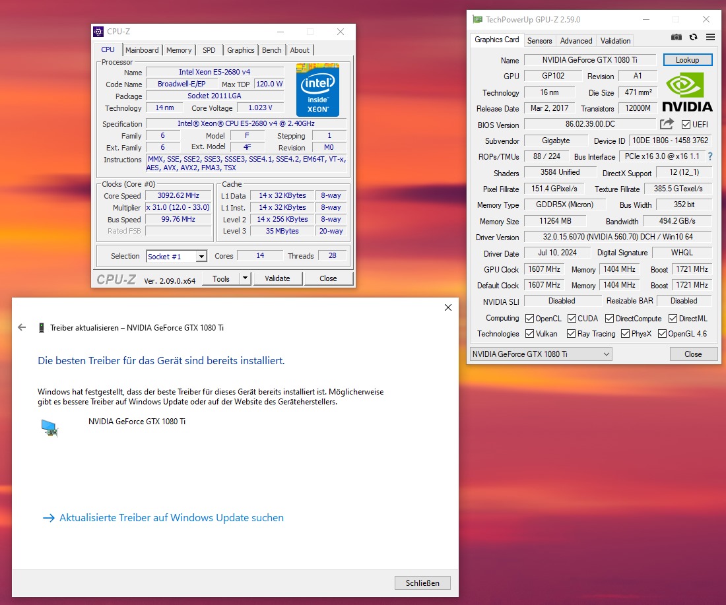Click the BIOS Version field 86.02.39.00.DC

click(x=590, y=124)
